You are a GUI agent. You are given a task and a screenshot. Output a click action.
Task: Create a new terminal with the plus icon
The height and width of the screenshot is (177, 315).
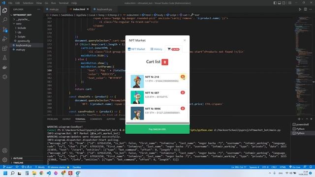click(299, 119)
